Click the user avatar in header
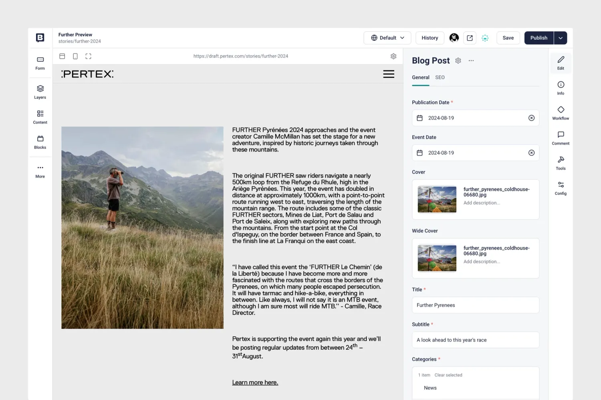 [x=454, y=38]
